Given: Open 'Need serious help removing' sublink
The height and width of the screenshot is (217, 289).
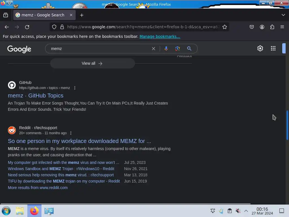Looking at the screenshot, I should (61, 175).
